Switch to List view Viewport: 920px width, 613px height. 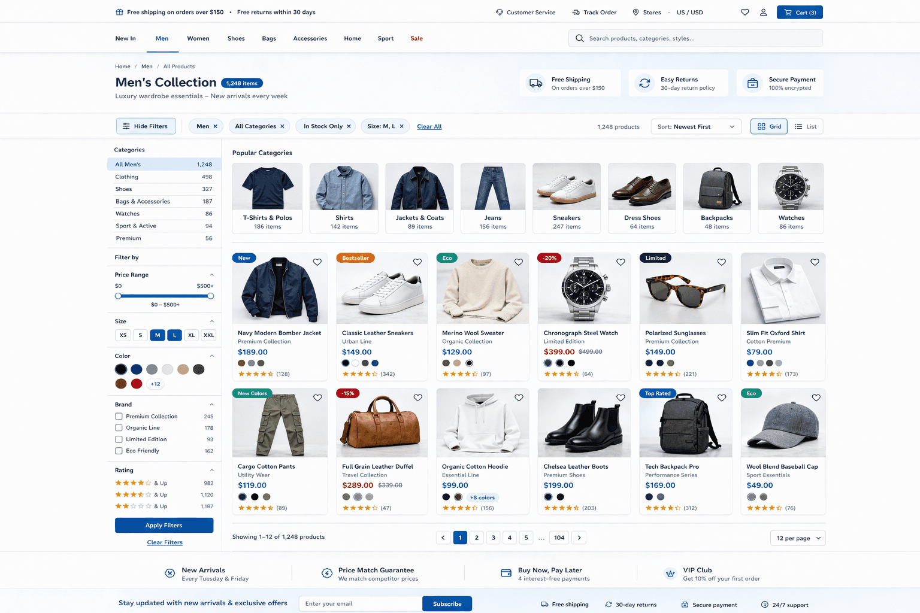(x=805, y=126)
